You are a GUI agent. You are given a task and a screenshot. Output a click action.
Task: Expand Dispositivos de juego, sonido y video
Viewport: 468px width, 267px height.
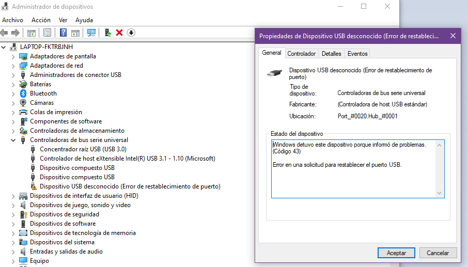(13, 205)
